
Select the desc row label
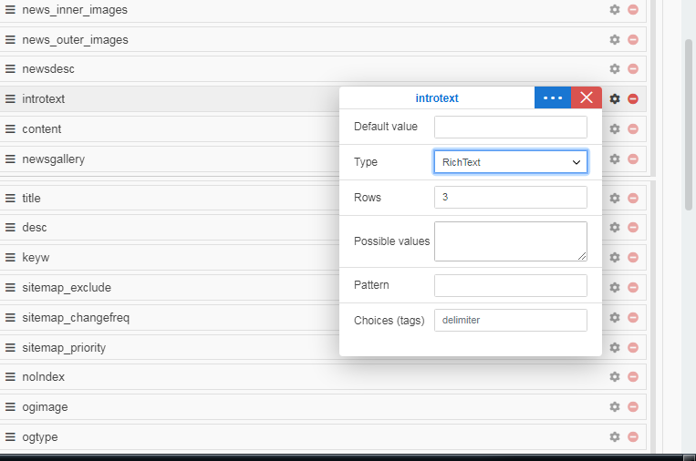(x=34, y=228)
